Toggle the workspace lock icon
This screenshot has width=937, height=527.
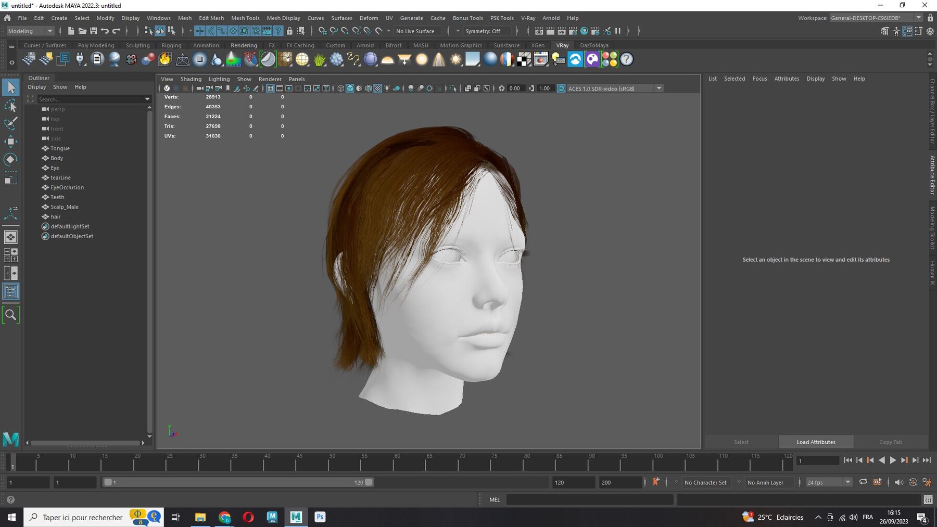click(x=930, y=18)
